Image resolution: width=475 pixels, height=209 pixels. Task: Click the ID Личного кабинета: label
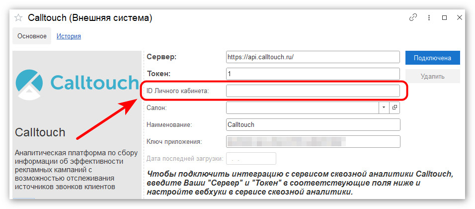178,91
